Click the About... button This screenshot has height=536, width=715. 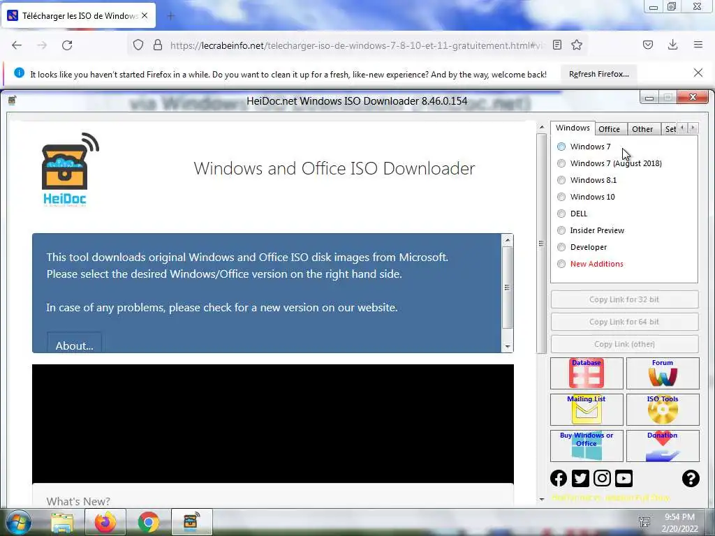[x=74, y=343]
